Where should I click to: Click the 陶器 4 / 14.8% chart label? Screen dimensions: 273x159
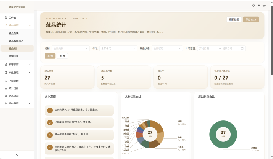pos(182,138)
